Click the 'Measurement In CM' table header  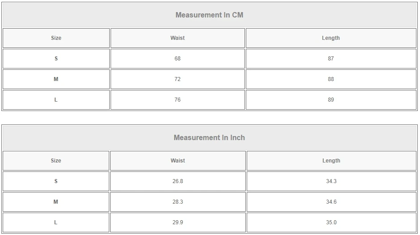209,15
